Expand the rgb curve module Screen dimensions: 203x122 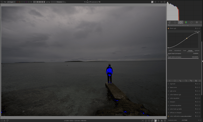(x=173, y=91)
